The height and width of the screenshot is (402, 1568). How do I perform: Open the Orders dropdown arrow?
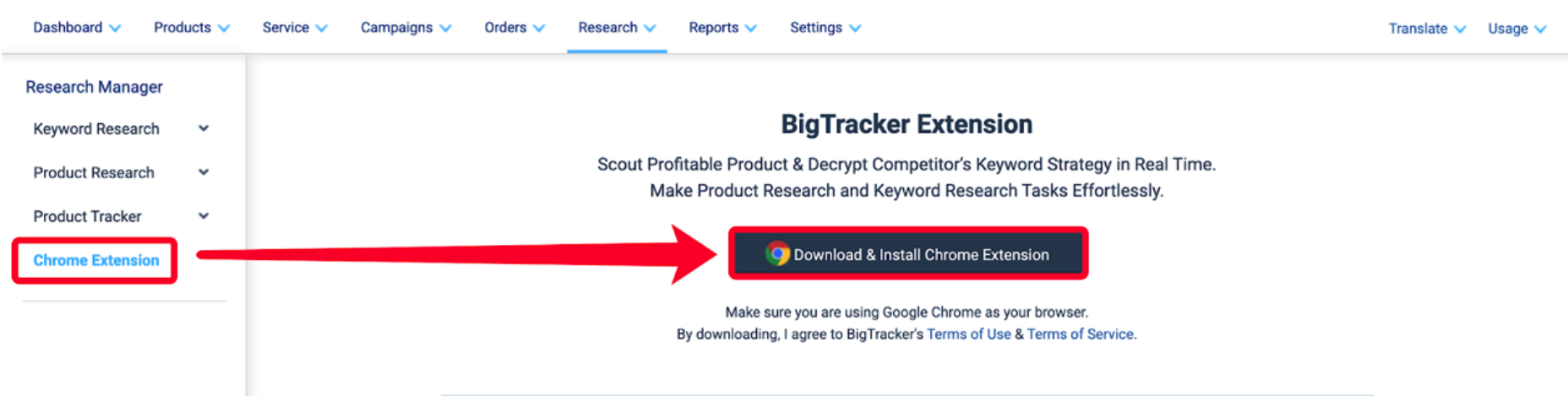(539, 28)
